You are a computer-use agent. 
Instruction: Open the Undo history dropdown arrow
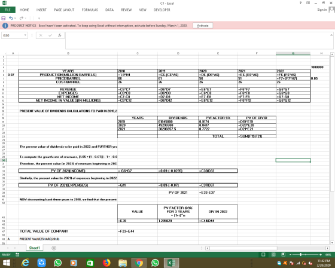[x=15, y=19]
